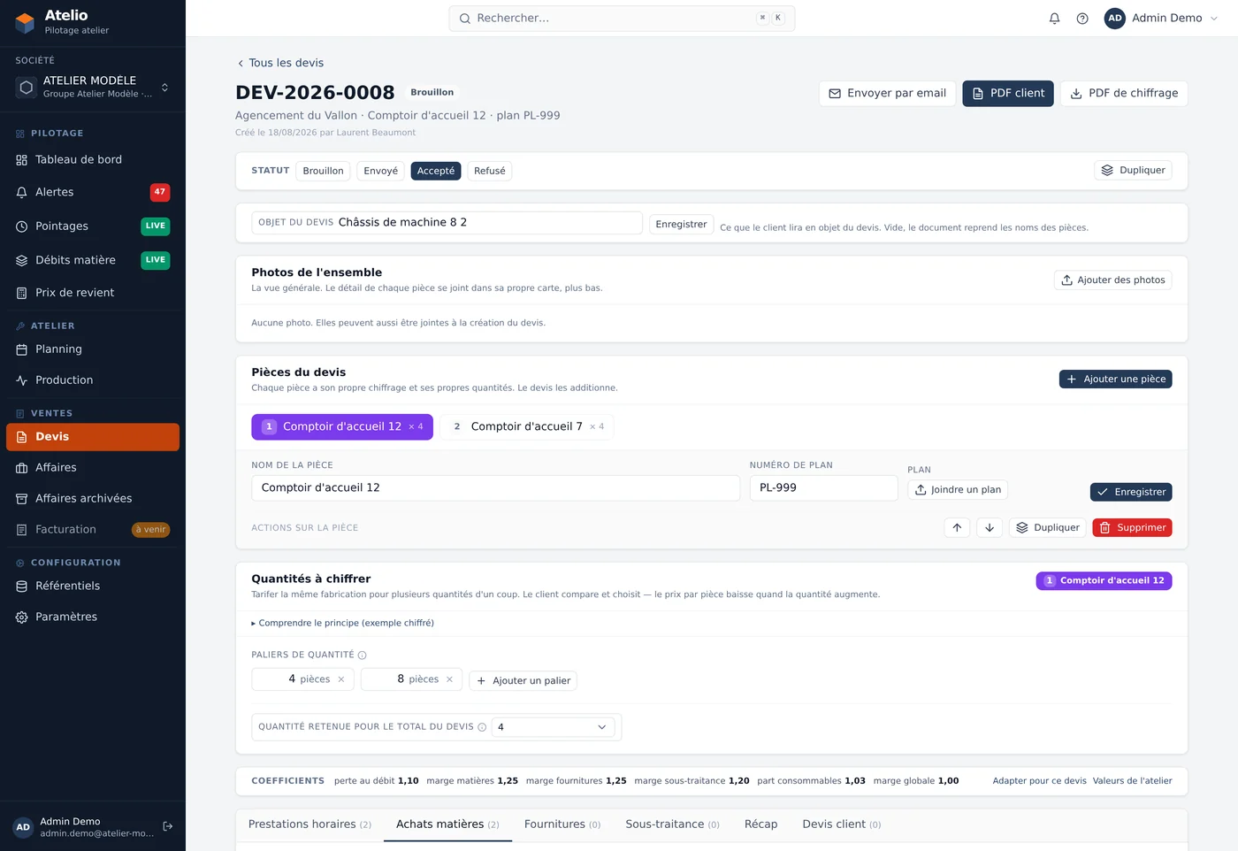Viewport: 1238px width, 851px height.
Task: Click the logout icon beside Admin Demo
Action: click(168, 826)
